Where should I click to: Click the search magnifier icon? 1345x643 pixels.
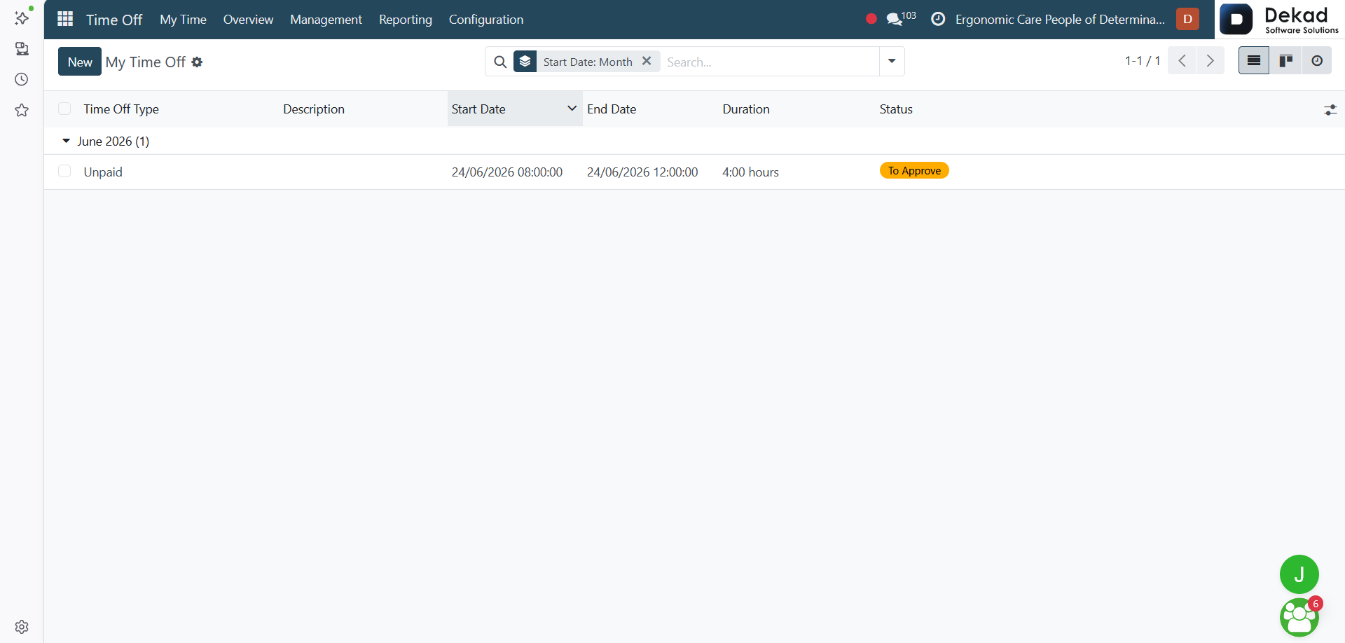click(500, 62)
